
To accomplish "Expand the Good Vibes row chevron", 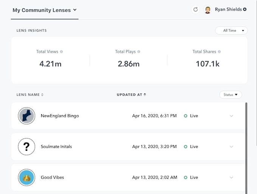I will coord(231,177).
